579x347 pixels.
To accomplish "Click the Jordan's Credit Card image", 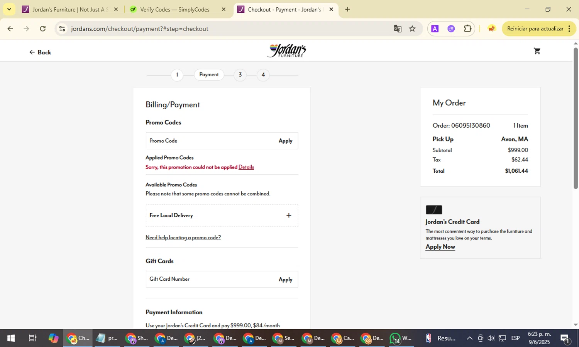I will tap(434, 210).
